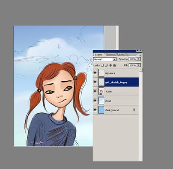Select the layer named Background

(x=112, y=110)
